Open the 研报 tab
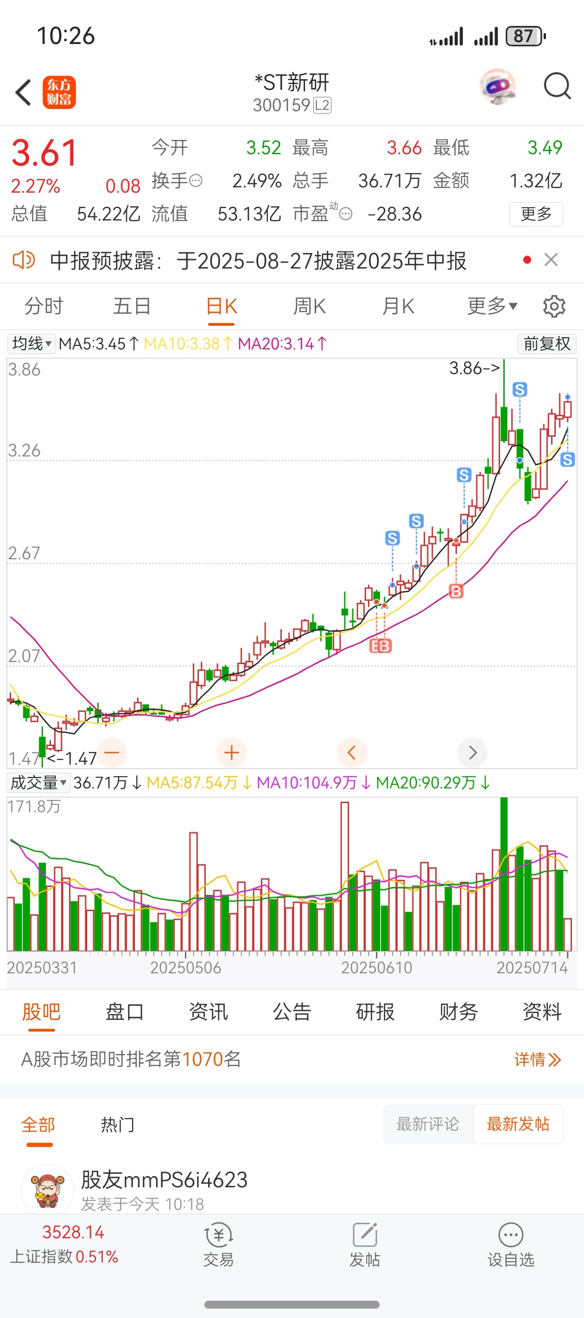The width and height of the screenshot is (584, 1318). (x=375, y=1012)
